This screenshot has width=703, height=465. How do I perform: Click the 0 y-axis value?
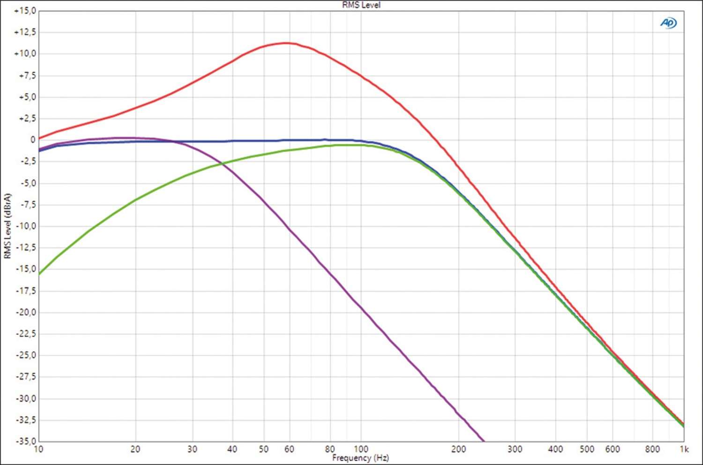(33, 140)
